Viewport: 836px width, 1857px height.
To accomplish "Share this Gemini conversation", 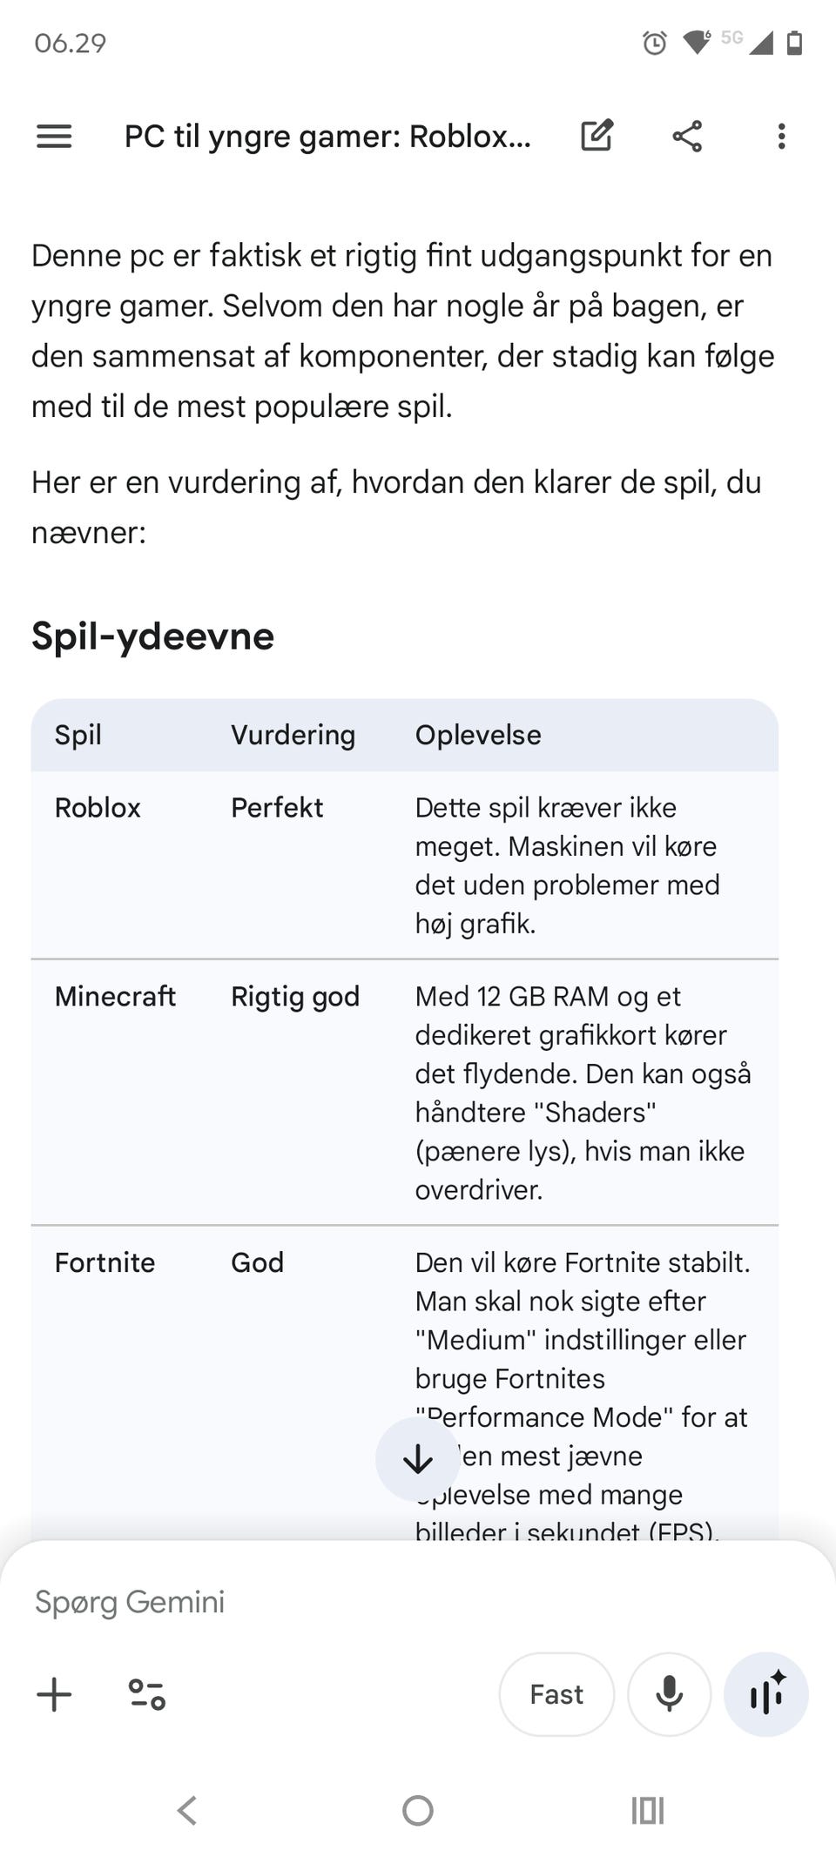I will [687, 136].
